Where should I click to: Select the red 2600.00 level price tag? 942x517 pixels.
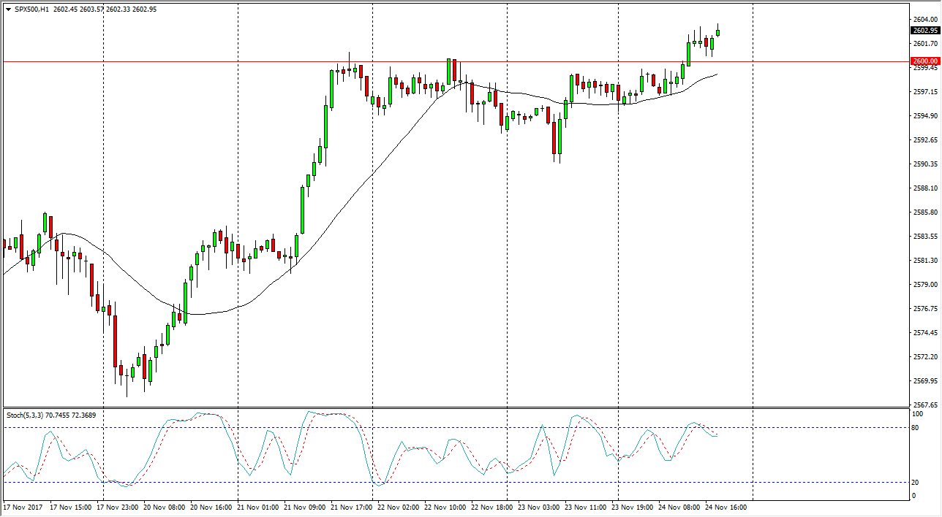(925, 62)
